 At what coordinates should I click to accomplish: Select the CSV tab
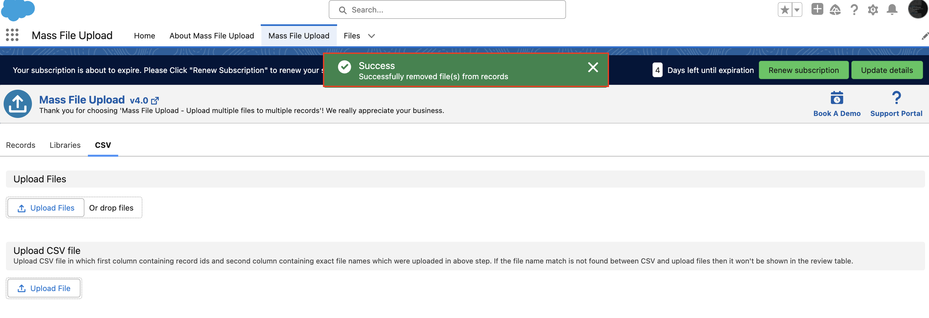click(103, 145)
